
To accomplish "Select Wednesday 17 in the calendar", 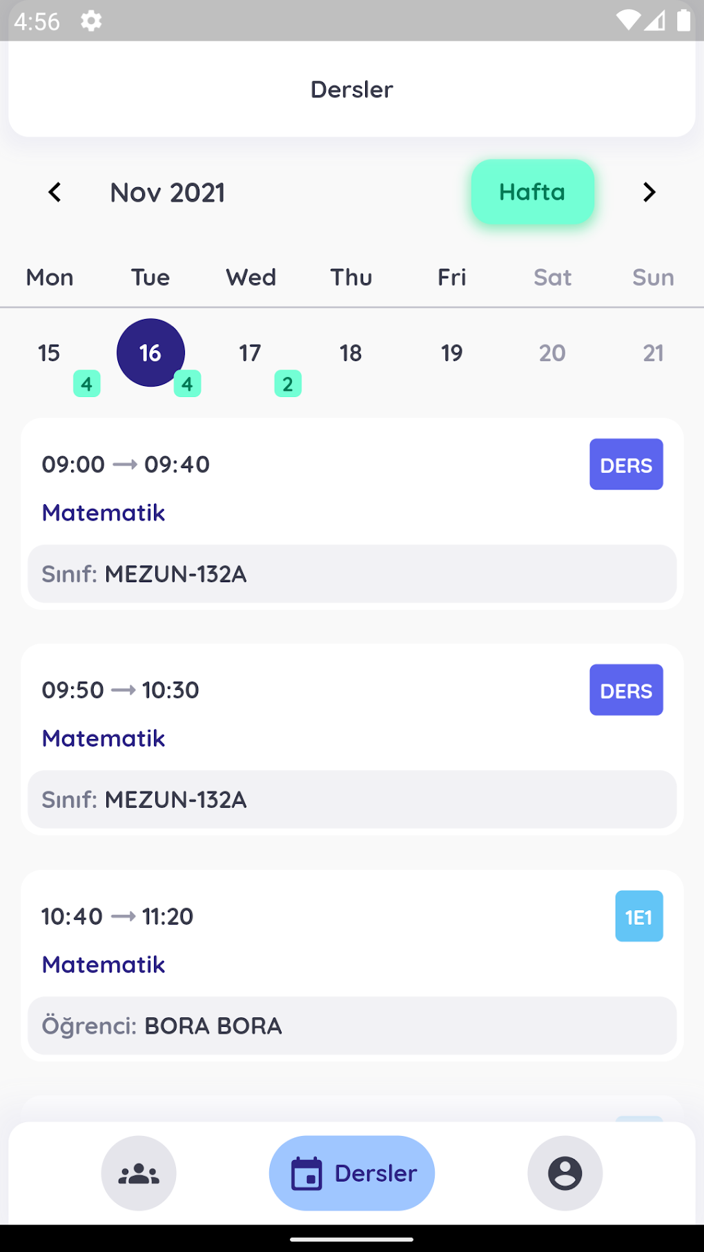I will click(x=251, y=354).
